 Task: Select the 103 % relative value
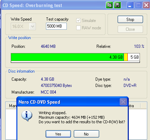click(x=139, y=46)
